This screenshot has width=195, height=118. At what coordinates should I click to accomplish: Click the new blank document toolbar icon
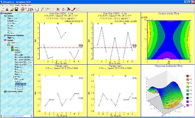tap(3, 9)
